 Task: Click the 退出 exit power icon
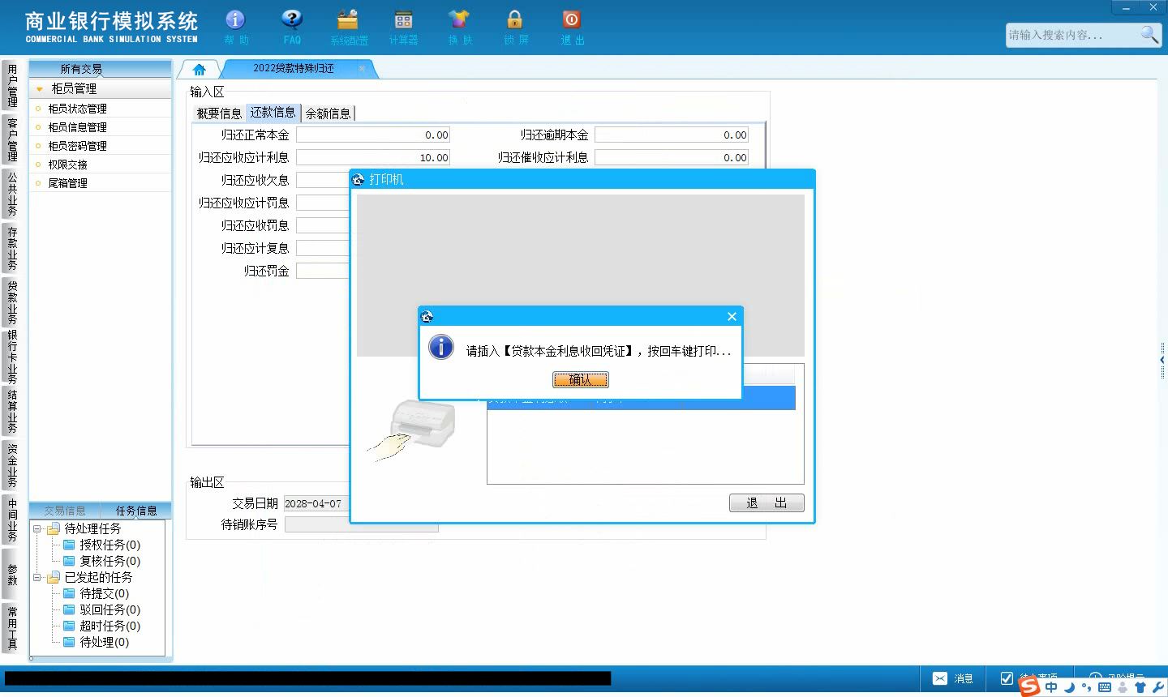[571, 20]
